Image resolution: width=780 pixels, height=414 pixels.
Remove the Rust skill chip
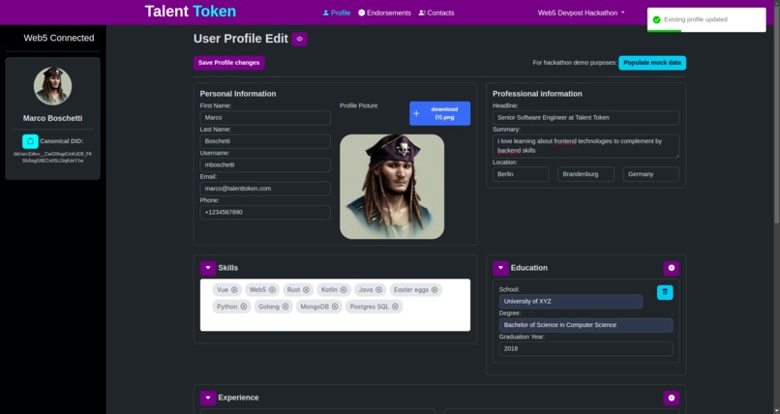point(306,290)
